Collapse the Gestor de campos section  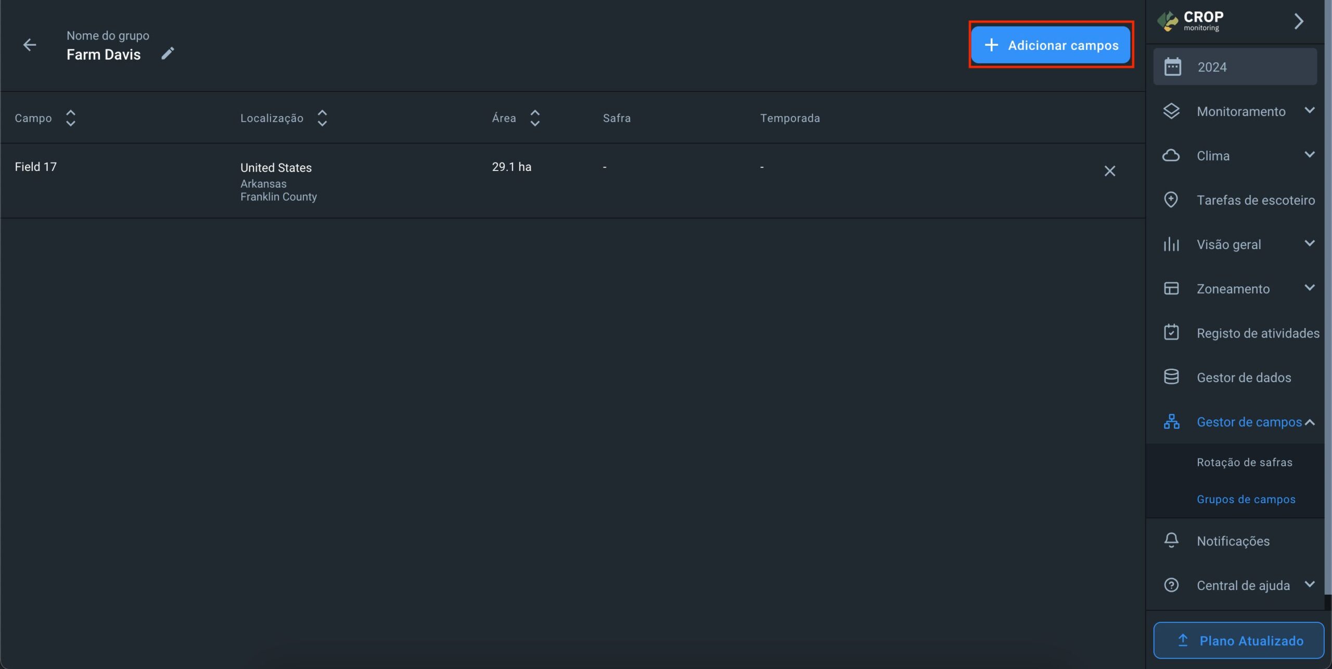(1309, 422)
